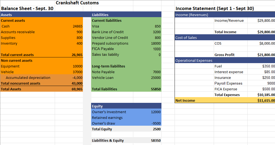Click the Note Payable value 7000

[x=157, y=72]
